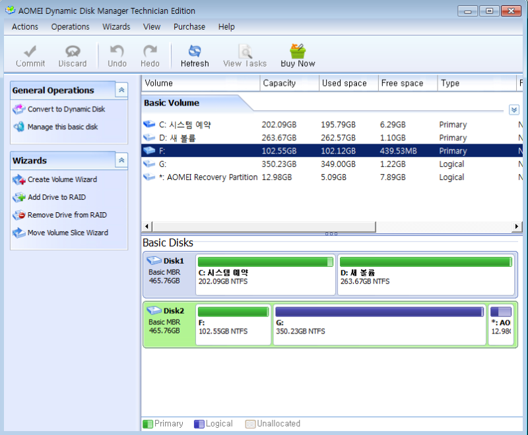
Task: Click the Disk2 disk icon
Action: click(x=154, y=310)
